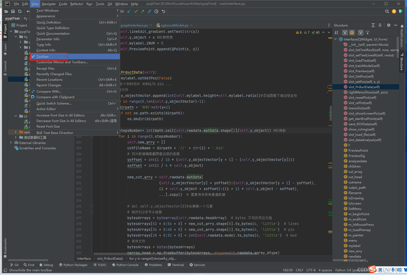Push commits with the green up-arrow icon
This screenshot has width=407, height=275.
tap(142, 11)
